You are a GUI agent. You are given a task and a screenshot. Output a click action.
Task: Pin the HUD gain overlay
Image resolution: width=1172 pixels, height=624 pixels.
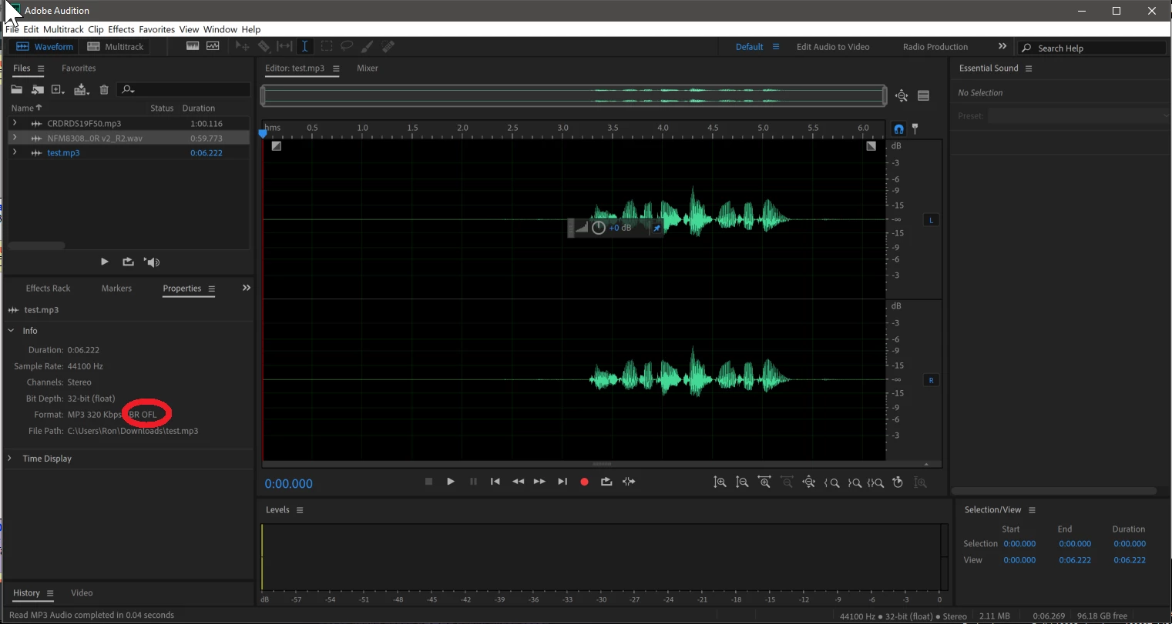coord(657,228)
